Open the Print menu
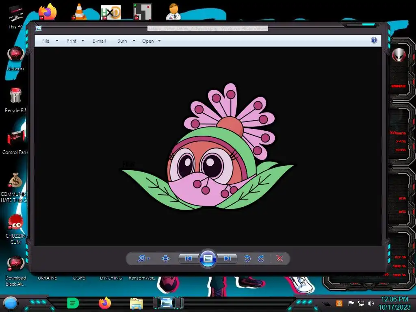 click(x=71, y=41)
